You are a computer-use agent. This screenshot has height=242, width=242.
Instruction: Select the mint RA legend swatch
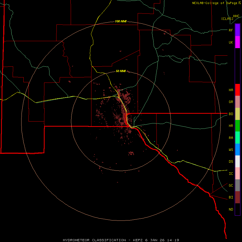237,137
